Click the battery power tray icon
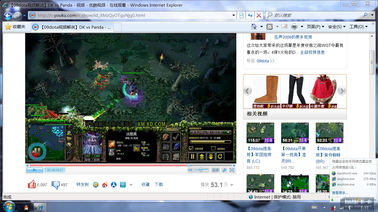Image resolution: width=378 pixels, height=212 pixels. 334,207
